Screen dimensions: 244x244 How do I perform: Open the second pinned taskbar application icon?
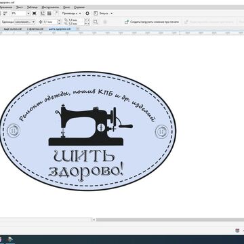(x=10, y=240)
